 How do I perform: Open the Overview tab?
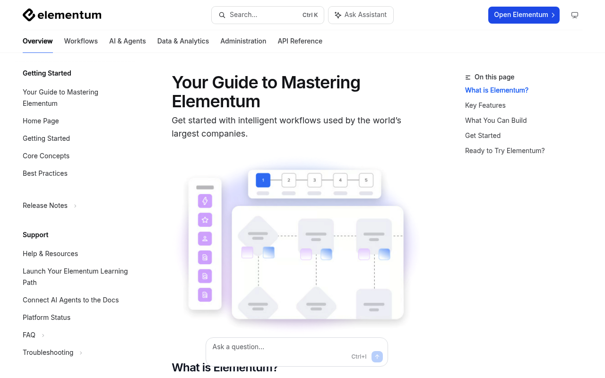pos(38,41)
